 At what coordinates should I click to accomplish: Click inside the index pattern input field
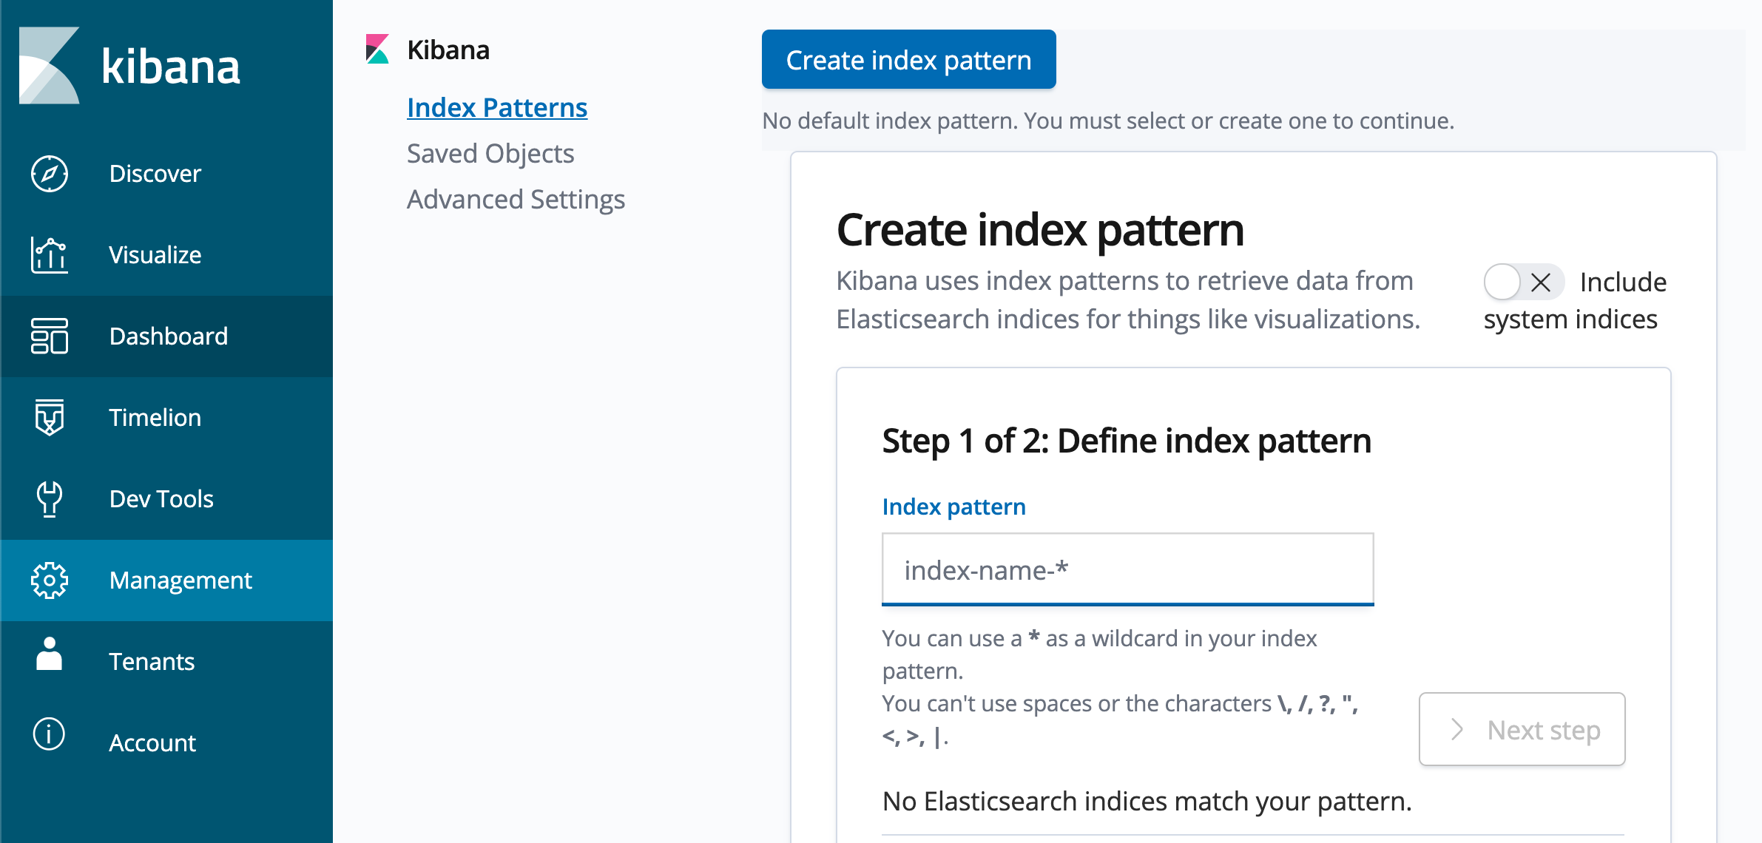1126,569
